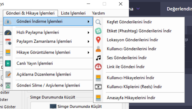
Task: Click the orange user icon for Kullanıcı Gönderilerini
Action: tap(98, 49)
